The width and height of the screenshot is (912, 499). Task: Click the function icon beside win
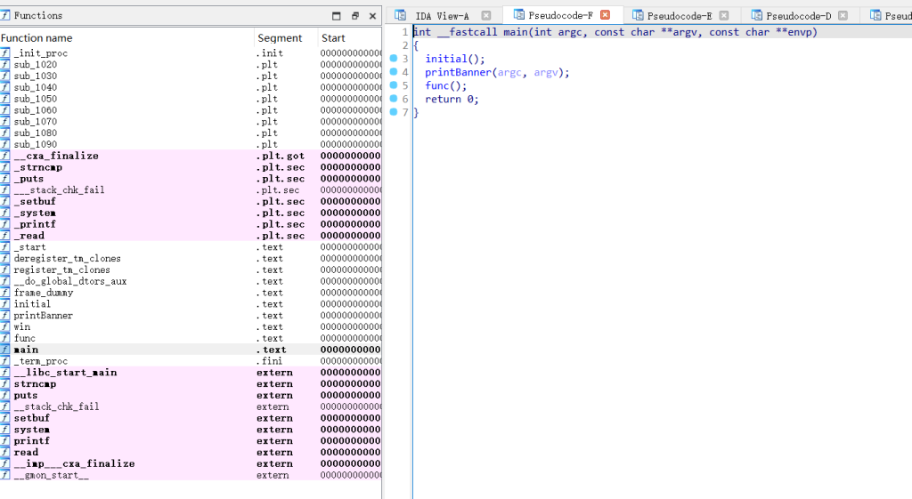5,326
